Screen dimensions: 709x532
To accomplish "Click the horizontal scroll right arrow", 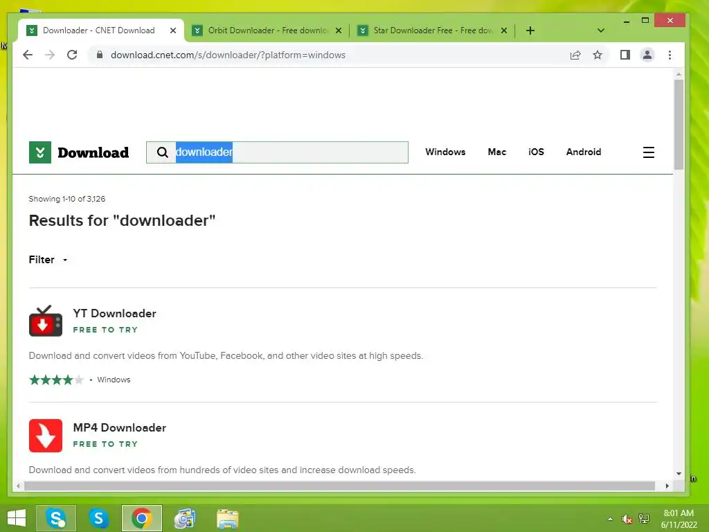I will 667,486.
